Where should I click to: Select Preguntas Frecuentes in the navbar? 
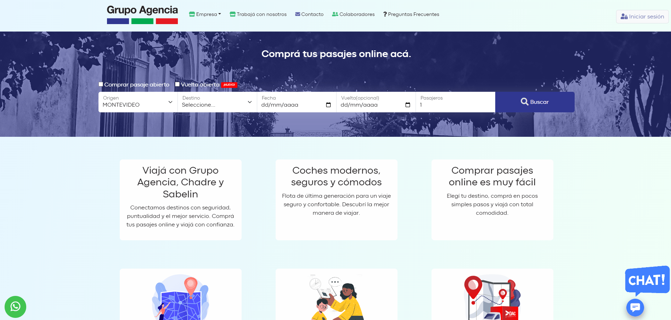413,14
